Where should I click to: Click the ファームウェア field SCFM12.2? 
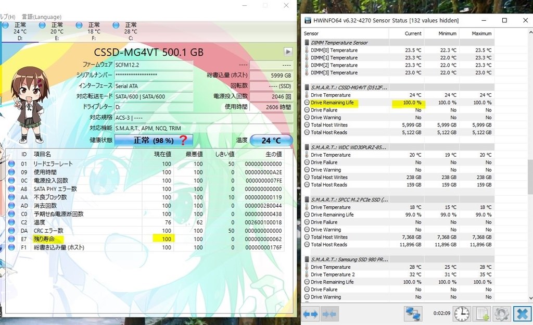154,65
